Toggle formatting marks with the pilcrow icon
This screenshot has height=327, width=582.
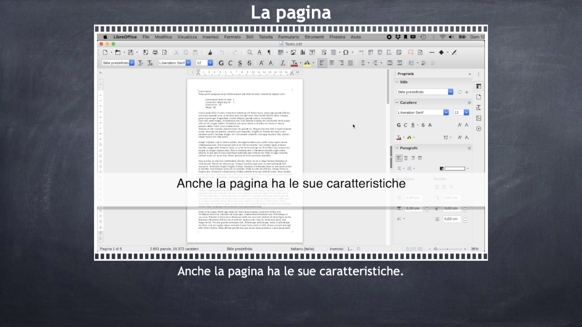tap(269, 52)
